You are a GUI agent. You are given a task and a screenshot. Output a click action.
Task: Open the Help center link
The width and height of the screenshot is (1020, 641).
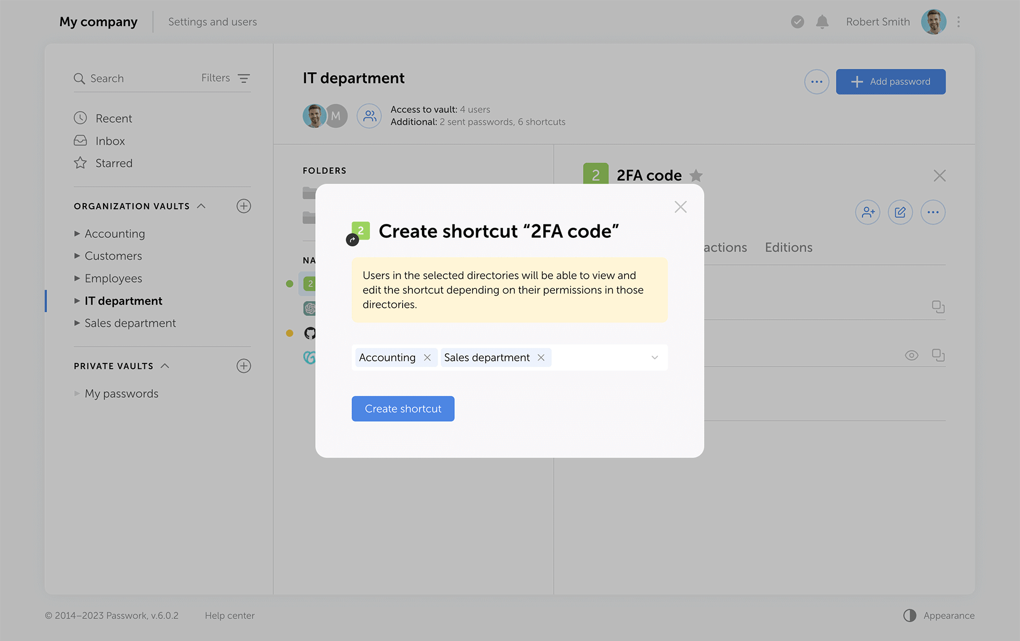point(230,615)
